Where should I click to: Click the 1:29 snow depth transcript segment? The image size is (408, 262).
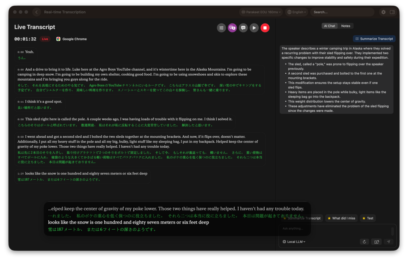(82, 176)
